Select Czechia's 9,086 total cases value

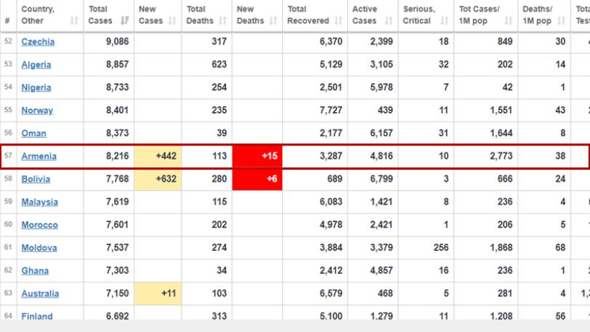[117, 41]
